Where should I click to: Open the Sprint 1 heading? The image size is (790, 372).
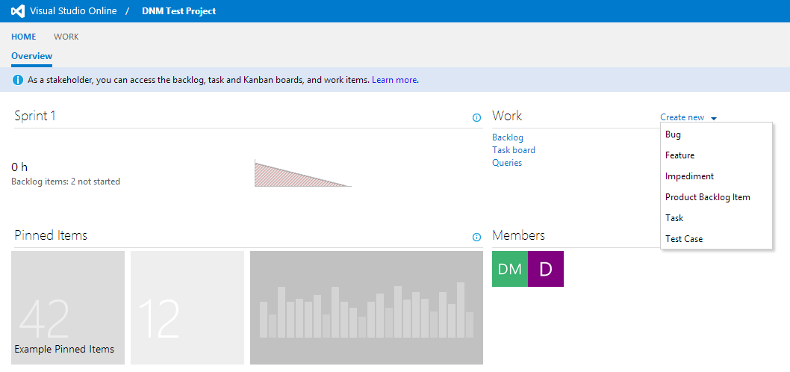coord(35,116)
